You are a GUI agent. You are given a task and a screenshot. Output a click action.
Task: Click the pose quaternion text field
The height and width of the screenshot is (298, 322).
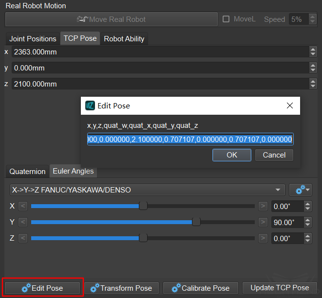tap(190, 140)
